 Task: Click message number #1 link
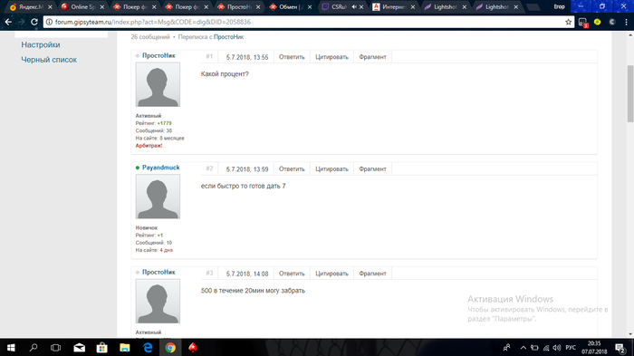[x=209, y=57]
